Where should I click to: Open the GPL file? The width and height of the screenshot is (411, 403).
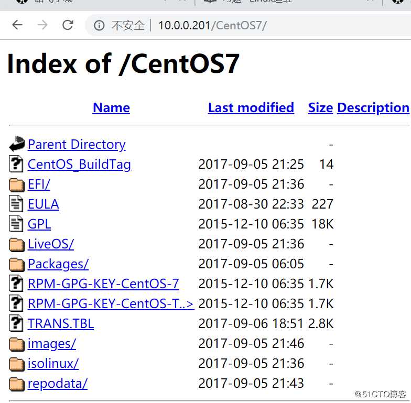click(x=39, y=224)
